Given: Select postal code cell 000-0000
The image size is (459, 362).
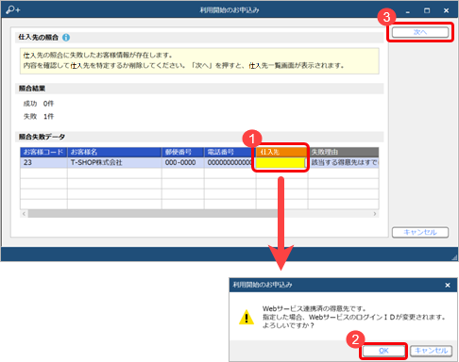Looking at the screenshot, I should tap(183, 162).
